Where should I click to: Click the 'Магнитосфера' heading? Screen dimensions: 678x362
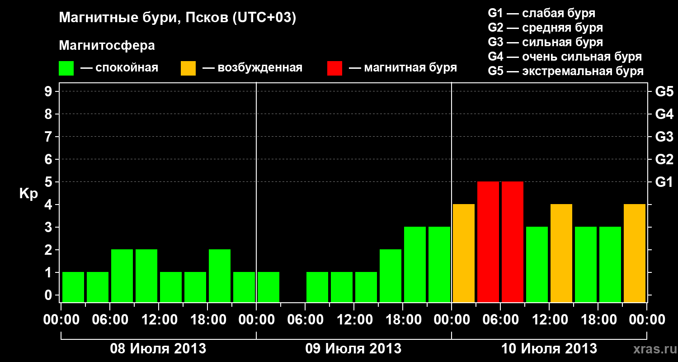[107, 46]
